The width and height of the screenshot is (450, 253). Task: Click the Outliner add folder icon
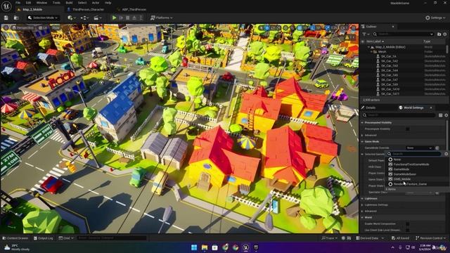pos(439,34)
